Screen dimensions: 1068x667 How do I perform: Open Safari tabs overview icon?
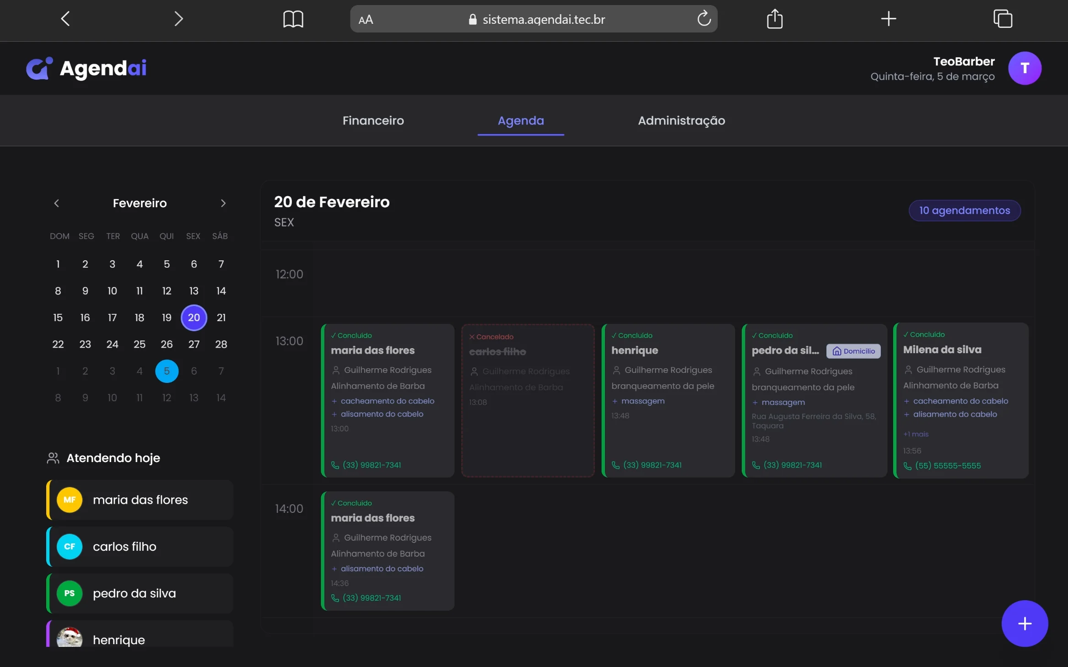(x=1002, y=19)
